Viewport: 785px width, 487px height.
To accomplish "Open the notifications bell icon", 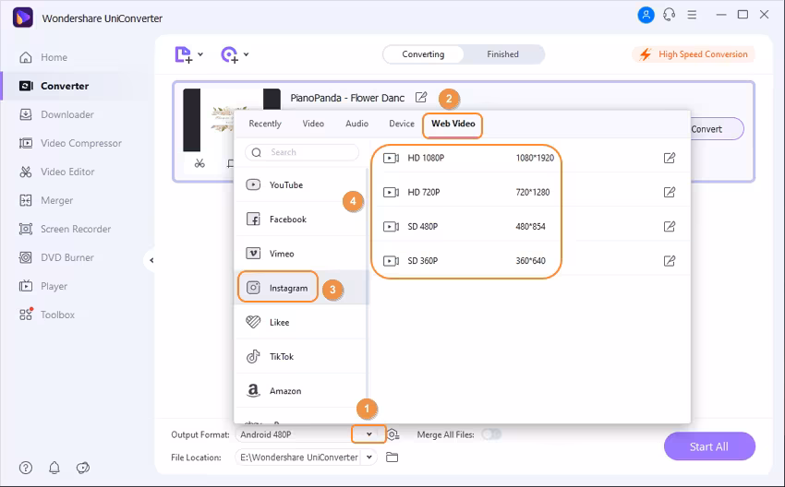I will (54, 468).
